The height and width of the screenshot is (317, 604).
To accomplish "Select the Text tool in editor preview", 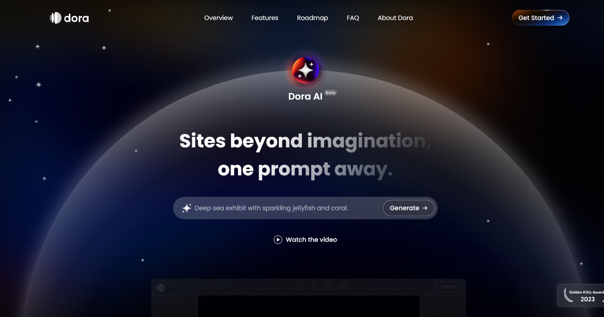I will coord(313,287).
